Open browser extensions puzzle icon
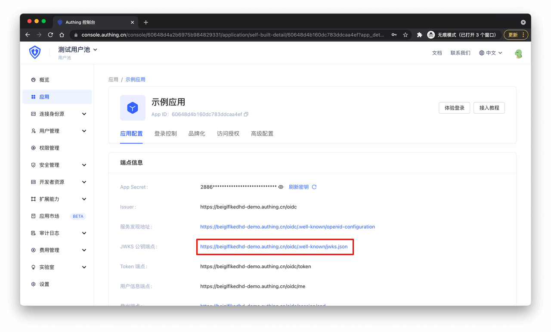 420,35
